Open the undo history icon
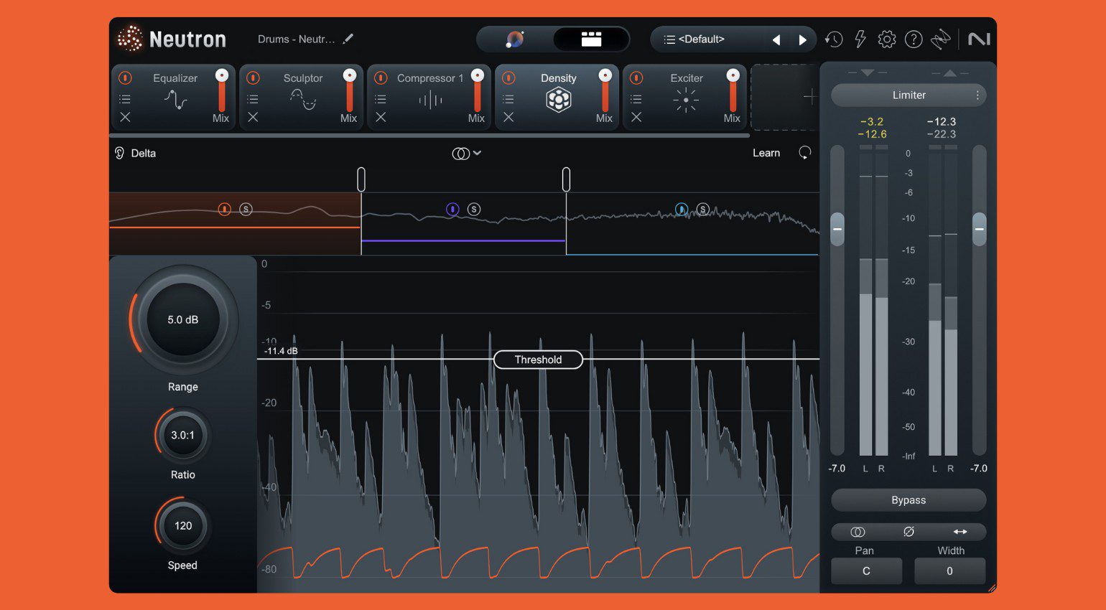This screenshot has width=1106, height=610. click(x=834, y=39)
